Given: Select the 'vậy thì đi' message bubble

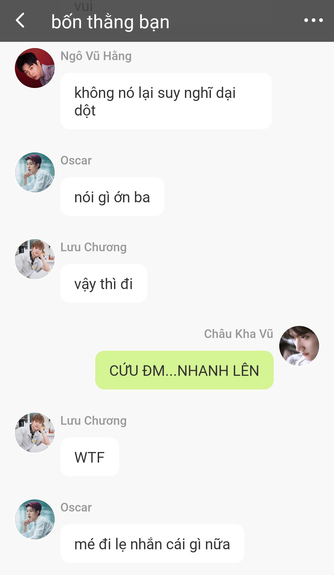Looking at the screenshot, I should pyautogui.click(x=104, y=283).
